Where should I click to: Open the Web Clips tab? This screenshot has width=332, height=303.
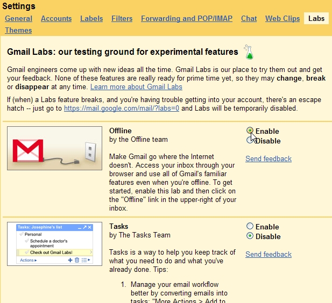[x=282, y=18]
